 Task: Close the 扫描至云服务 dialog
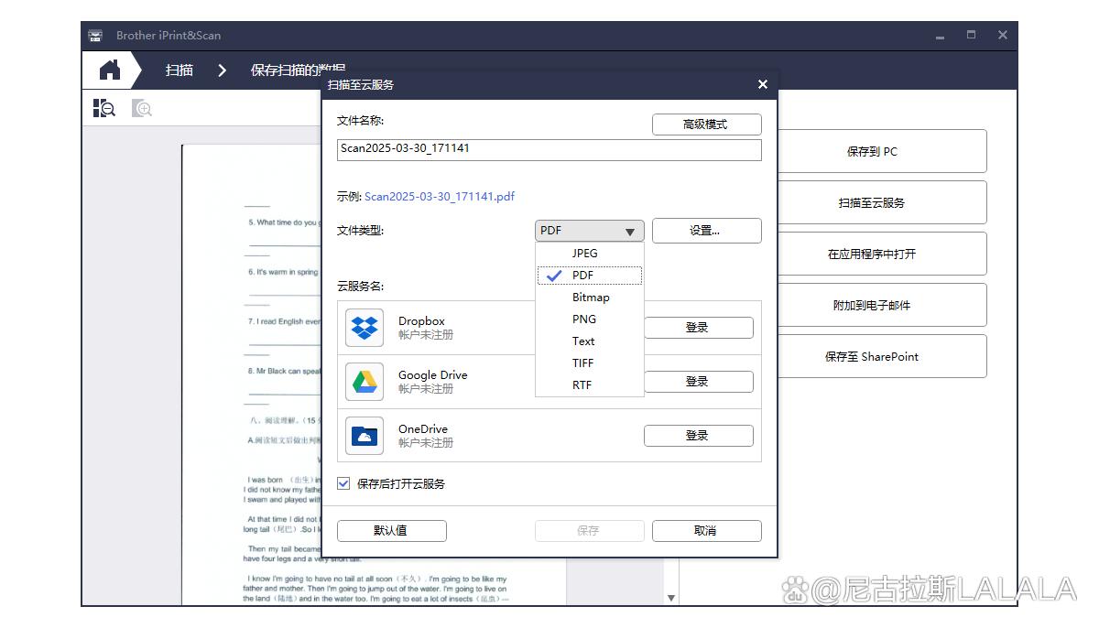(763, 84)
